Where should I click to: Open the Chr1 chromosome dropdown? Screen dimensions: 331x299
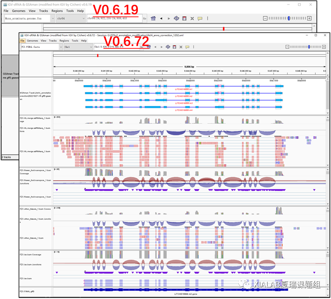(91, 47)
